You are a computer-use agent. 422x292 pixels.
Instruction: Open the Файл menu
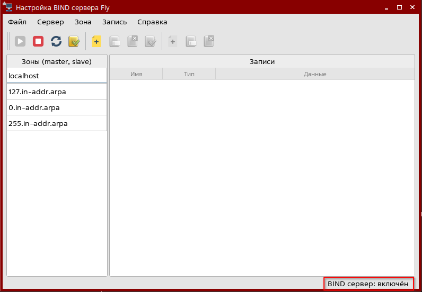click(17, 22)
